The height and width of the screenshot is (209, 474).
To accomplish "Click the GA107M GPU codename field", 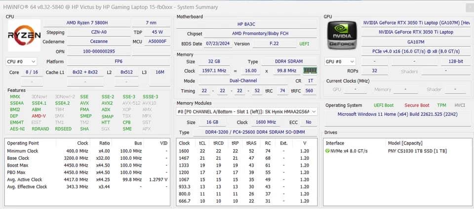I will [416, 42].
